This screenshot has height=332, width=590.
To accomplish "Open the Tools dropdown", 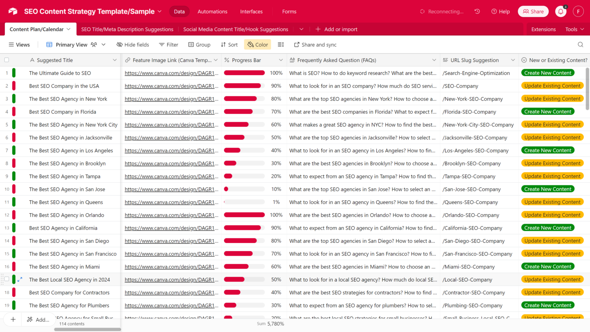I will 574,29.
